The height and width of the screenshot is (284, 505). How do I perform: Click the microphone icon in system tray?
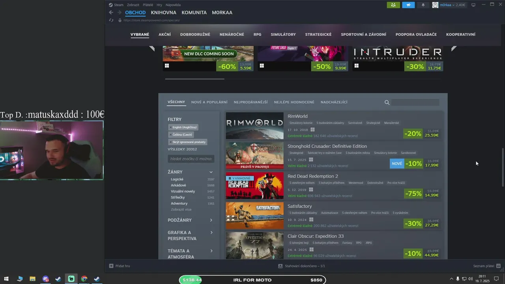point(458,279)
